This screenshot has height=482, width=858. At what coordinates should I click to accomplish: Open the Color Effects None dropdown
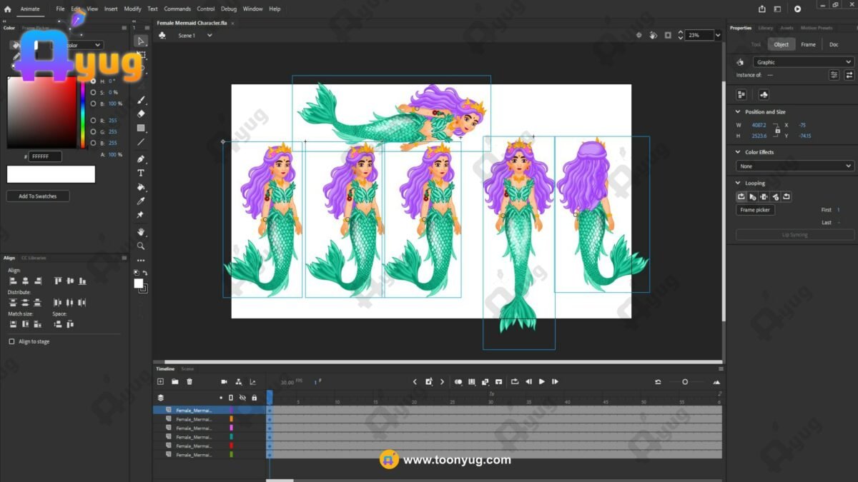click(x=794, y=166)
